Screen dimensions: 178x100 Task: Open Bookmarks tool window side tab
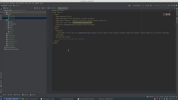tap(1, 83)
